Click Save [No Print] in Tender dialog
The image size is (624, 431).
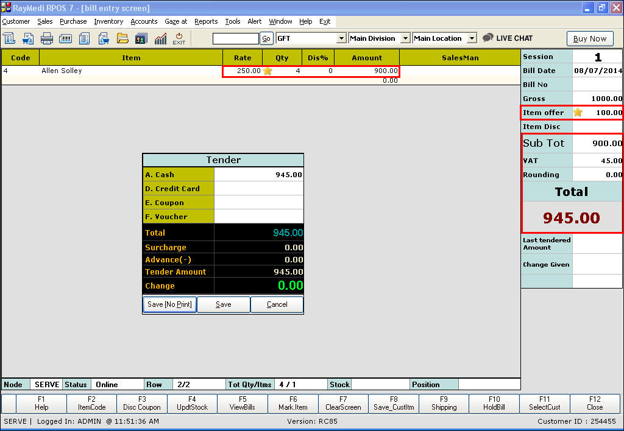[169, 304]
